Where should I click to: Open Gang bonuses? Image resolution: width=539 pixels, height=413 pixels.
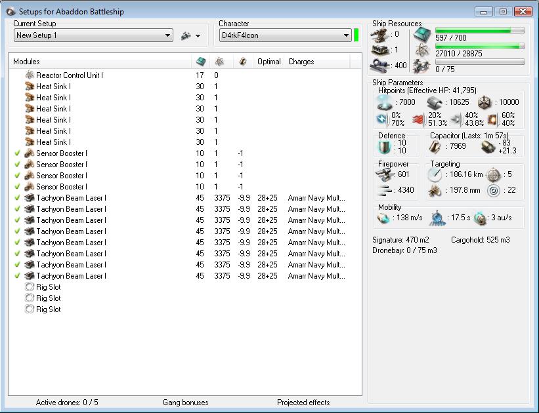(186, 403)
